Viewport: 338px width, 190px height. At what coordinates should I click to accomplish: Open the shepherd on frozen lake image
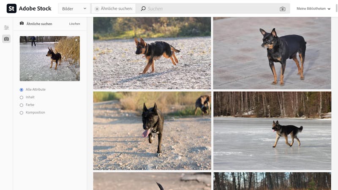[272, 131]
